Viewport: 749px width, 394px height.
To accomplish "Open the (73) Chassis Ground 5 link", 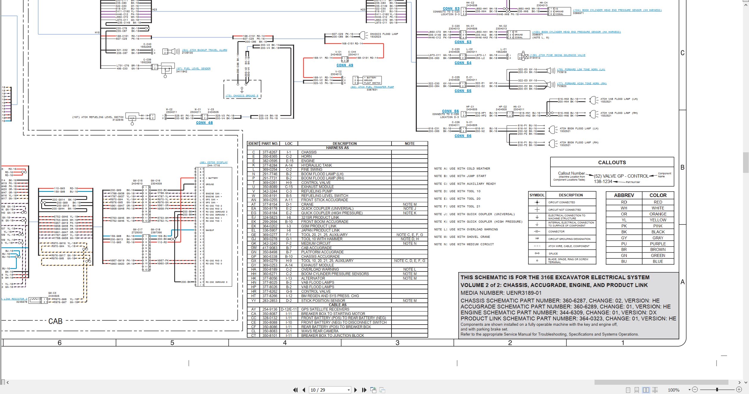I will (x=242, y=96).
